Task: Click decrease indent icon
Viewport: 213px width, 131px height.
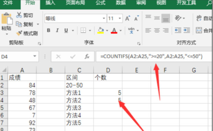Action: click(178, 30)
